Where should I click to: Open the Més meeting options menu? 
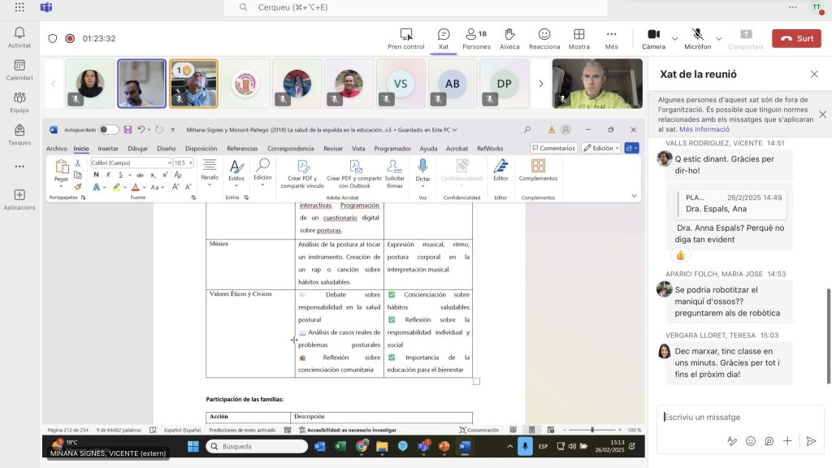[611, 38]
